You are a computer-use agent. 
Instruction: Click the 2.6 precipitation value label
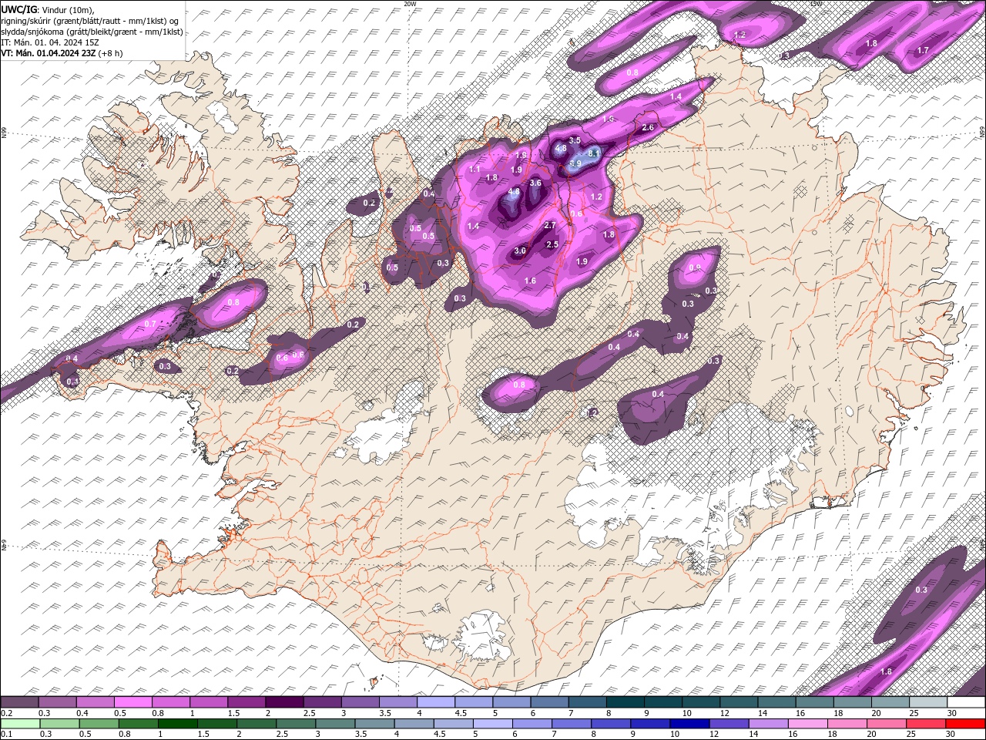click(648, 128)
